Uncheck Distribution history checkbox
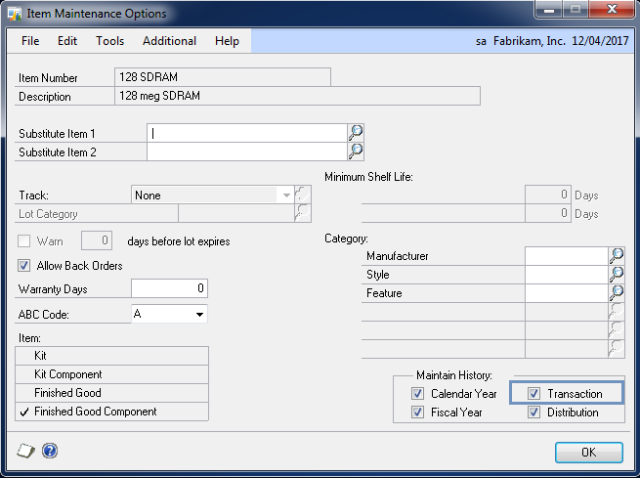 534,413
